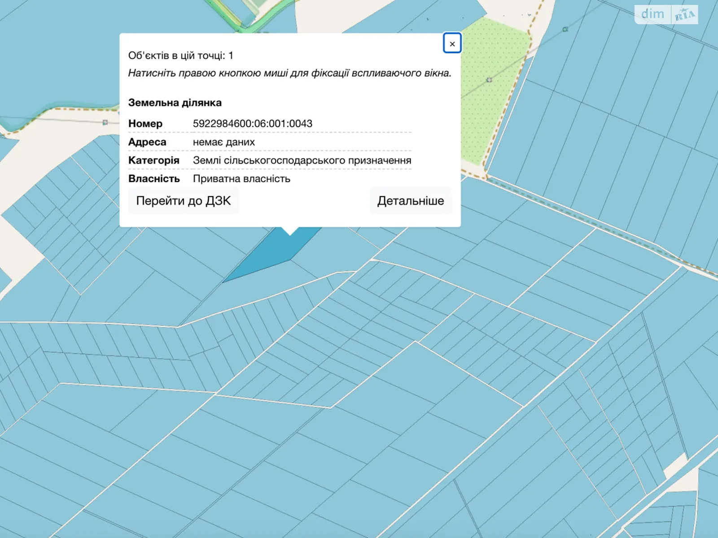Open the "Детальніше" details button
Image resolution: width=718 pixels, height=538 pixels.
pyautogui.click(x=410, y=201)
